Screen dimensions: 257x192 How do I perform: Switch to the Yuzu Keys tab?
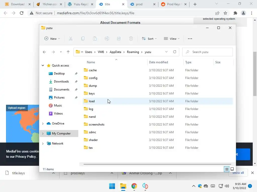point(80,4)
